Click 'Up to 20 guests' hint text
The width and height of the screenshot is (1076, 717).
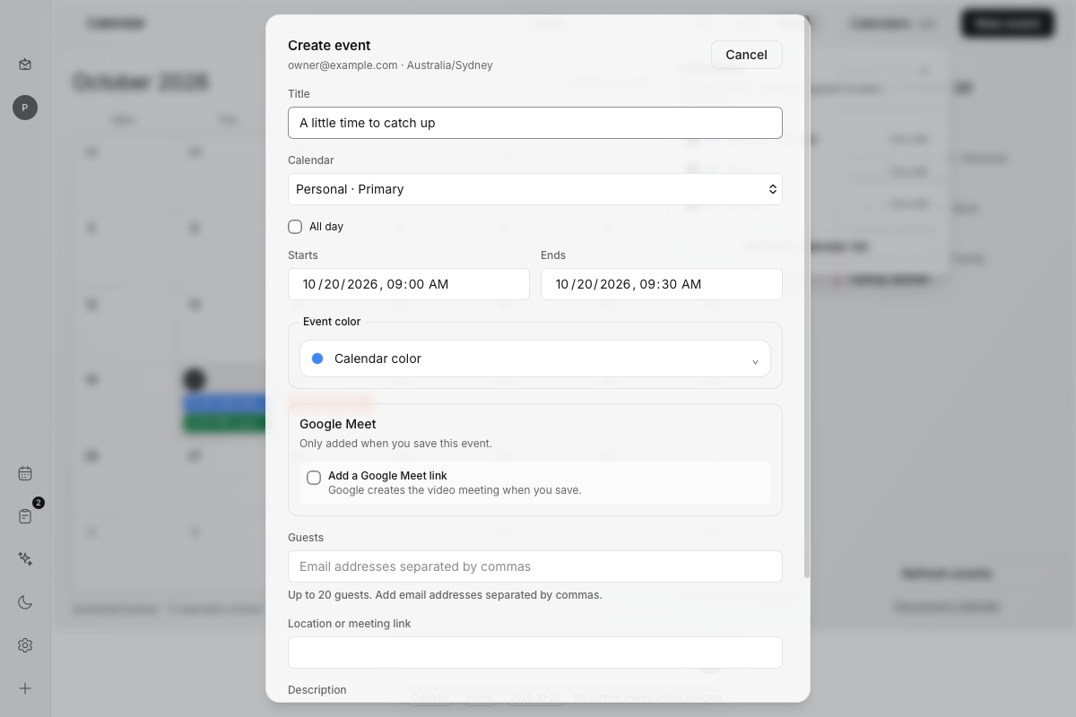coord(445,595)
